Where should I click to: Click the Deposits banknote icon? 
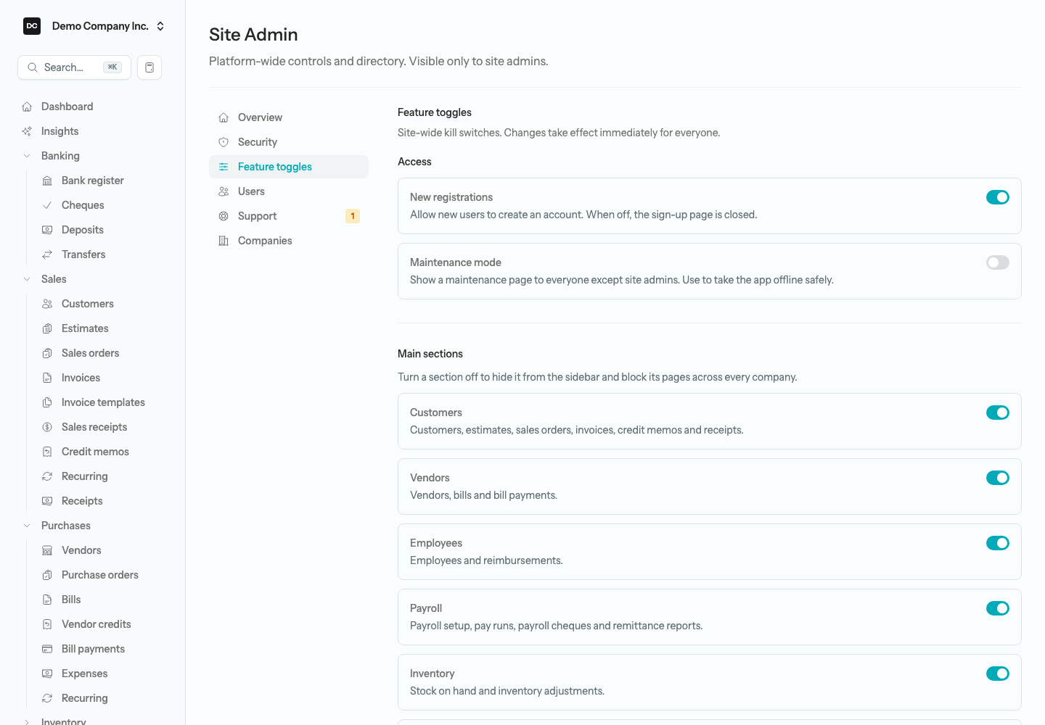tap(47, 230)
